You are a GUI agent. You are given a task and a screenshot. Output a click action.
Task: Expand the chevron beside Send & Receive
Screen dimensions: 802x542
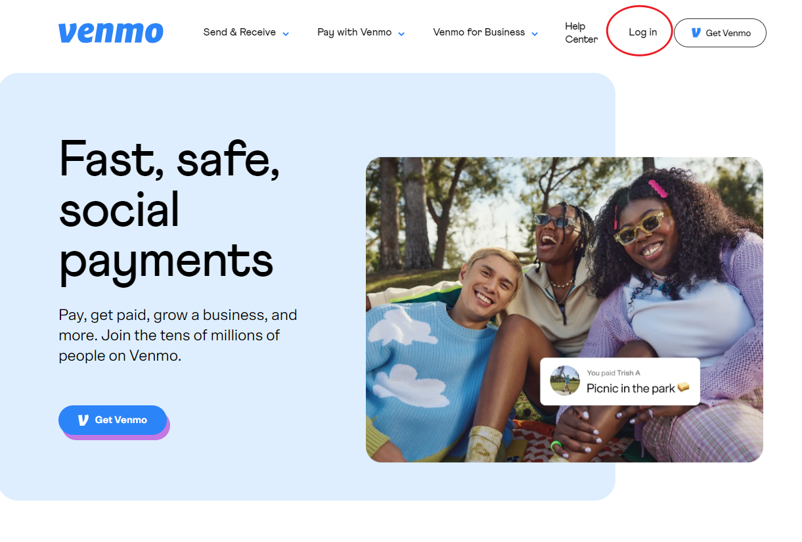pos(286,34)
